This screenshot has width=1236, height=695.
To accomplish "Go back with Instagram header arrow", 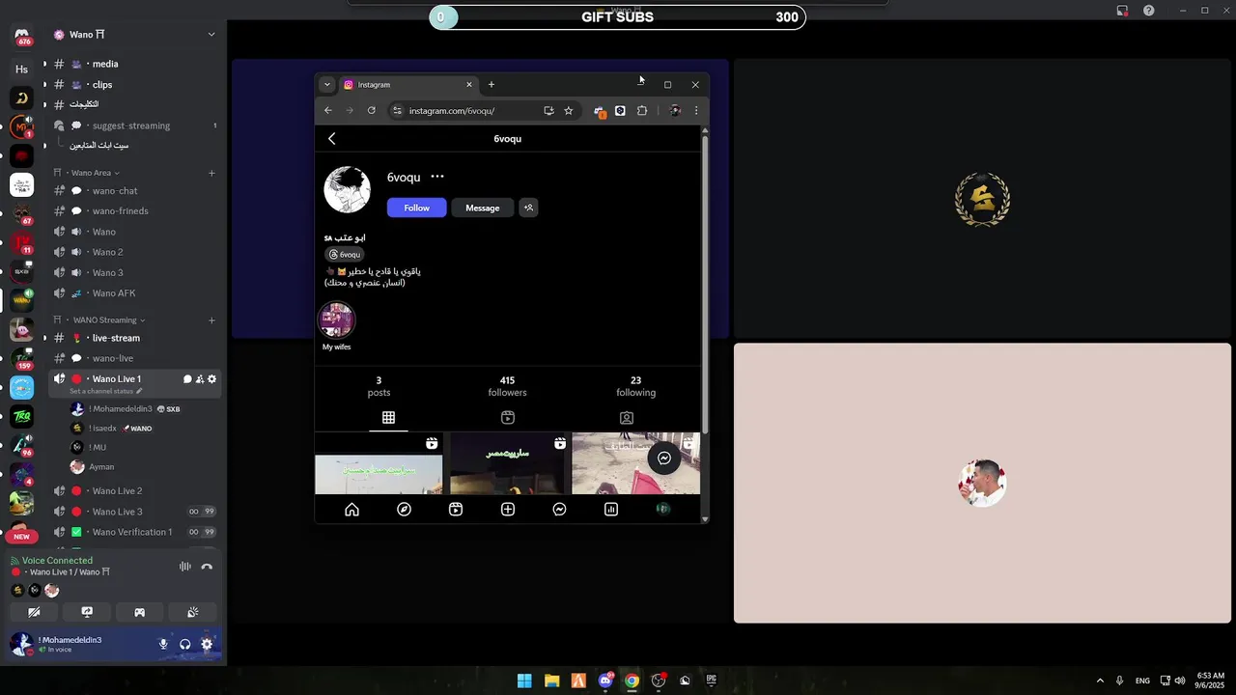I will 331,139.
